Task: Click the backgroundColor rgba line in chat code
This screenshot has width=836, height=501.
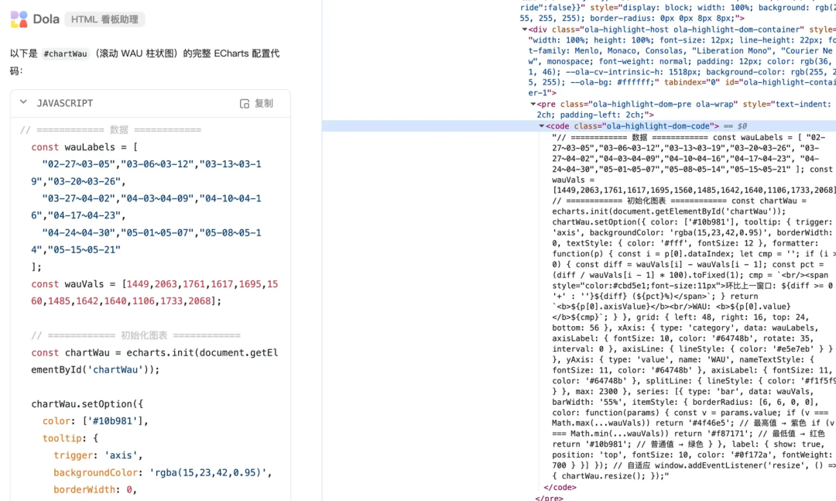Action: 163,472
